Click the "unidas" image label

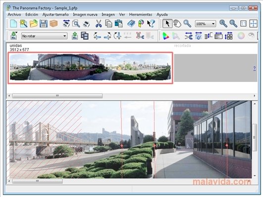click(x=16, y=45)
